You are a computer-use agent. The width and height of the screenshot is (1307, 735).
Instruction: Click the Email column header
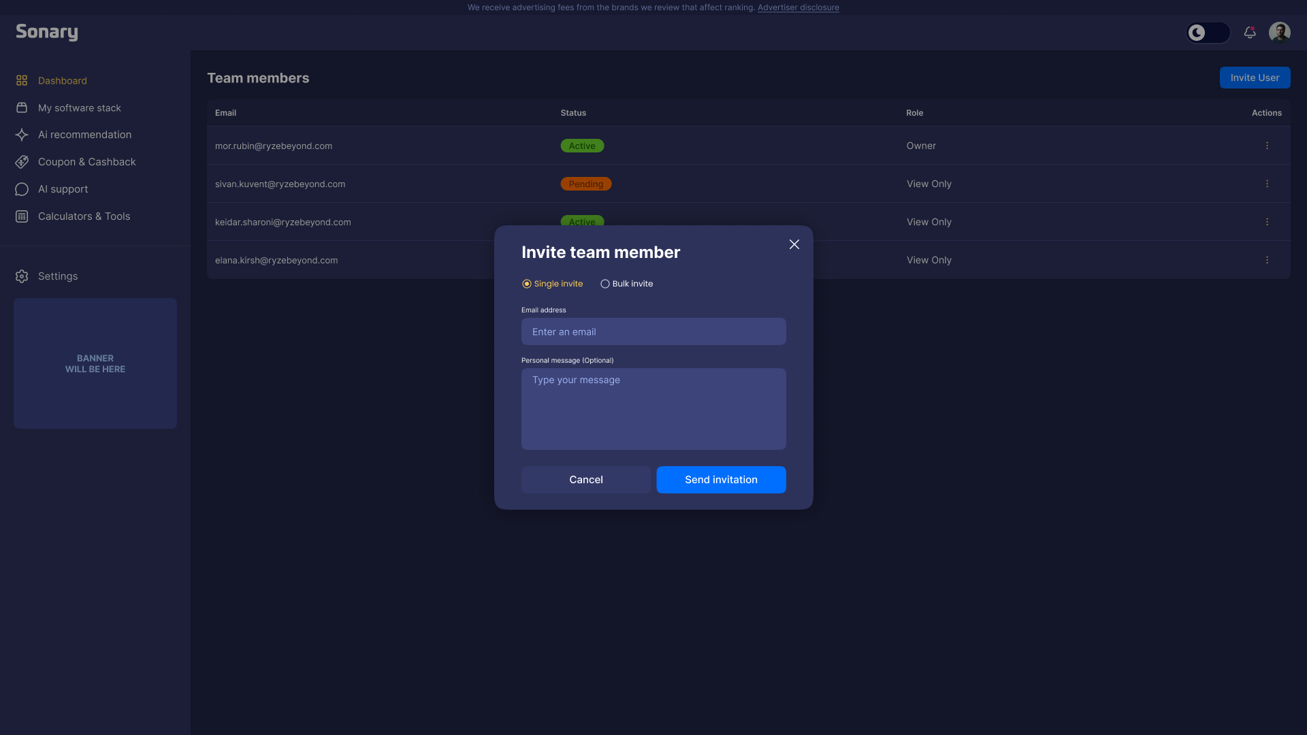[225, 113]
